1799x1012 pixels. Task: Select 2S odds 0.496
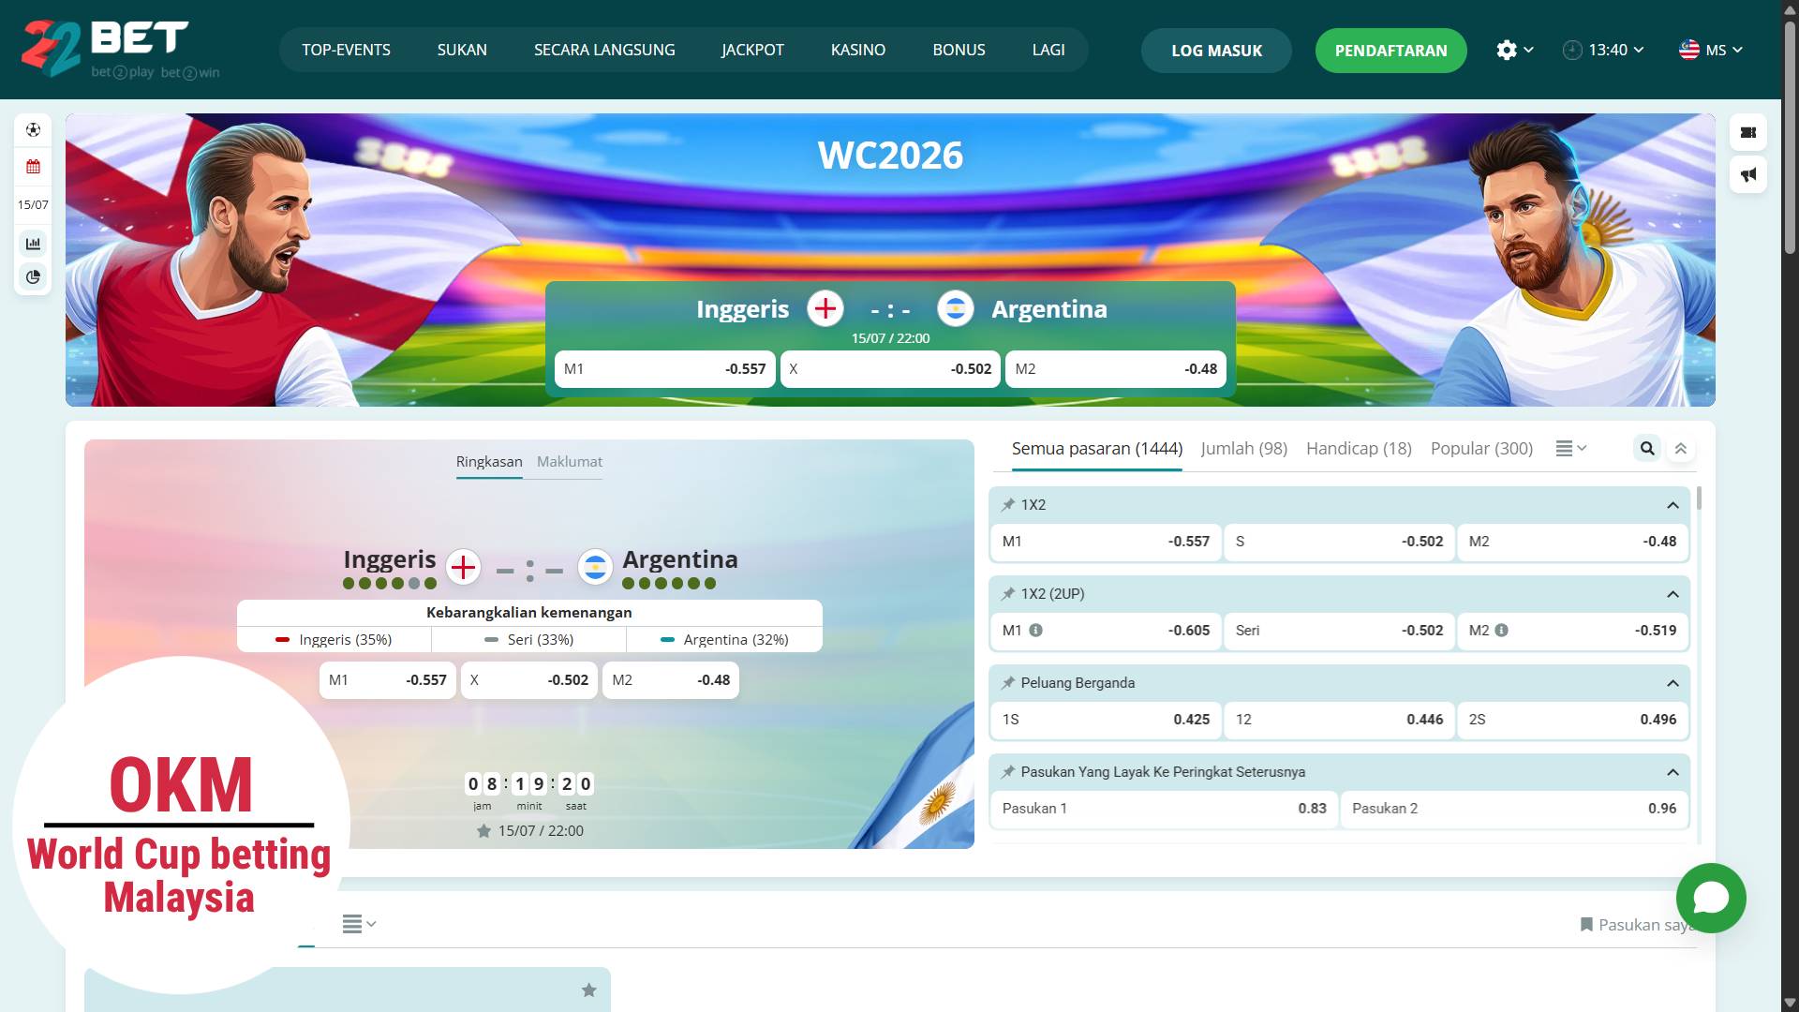(x=1572, y=720)
